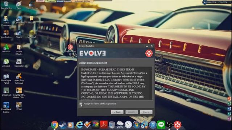Select the Unturned desktop shortcut
The height and width of the screenshot is (130, 232).
click(x=6, y=92)
